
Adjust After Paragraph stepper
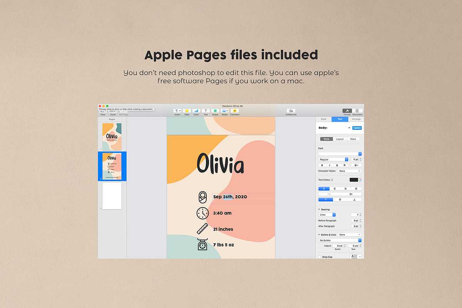coord(360,226)
